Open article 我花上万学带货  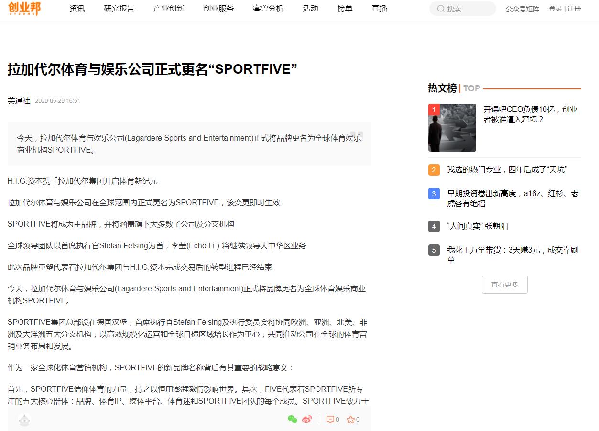[512, 255]
